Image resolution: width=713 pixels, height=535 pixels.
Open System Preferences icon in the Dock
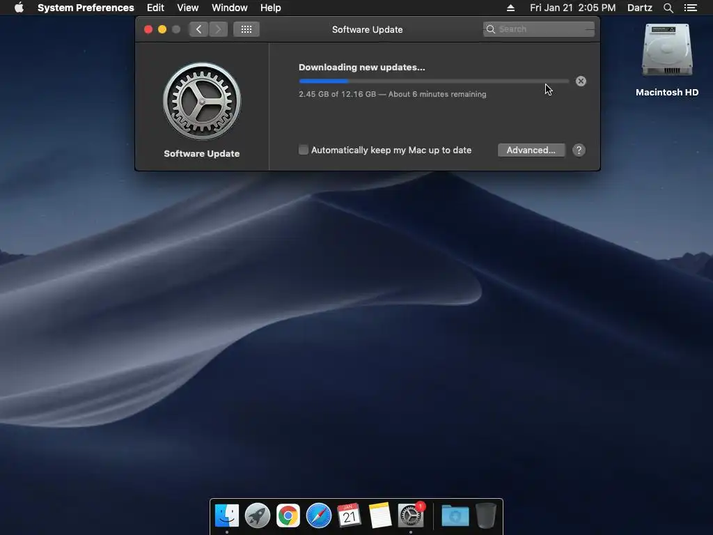coord(411,515)
